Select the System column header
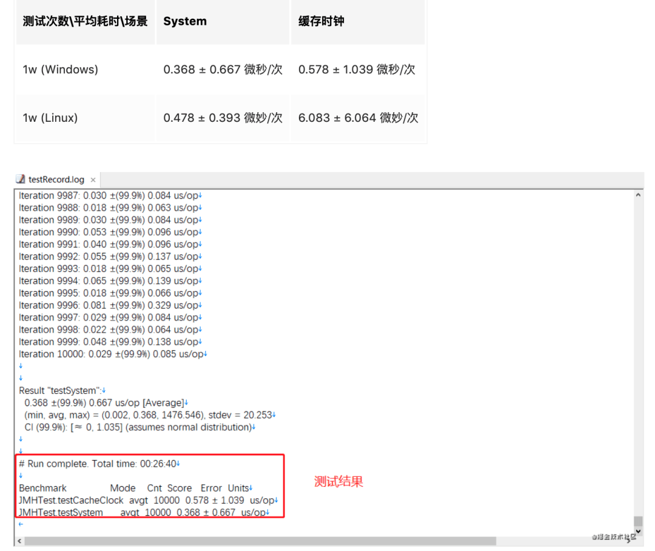Viewport: 655px width, 551px height. point(184,21)
